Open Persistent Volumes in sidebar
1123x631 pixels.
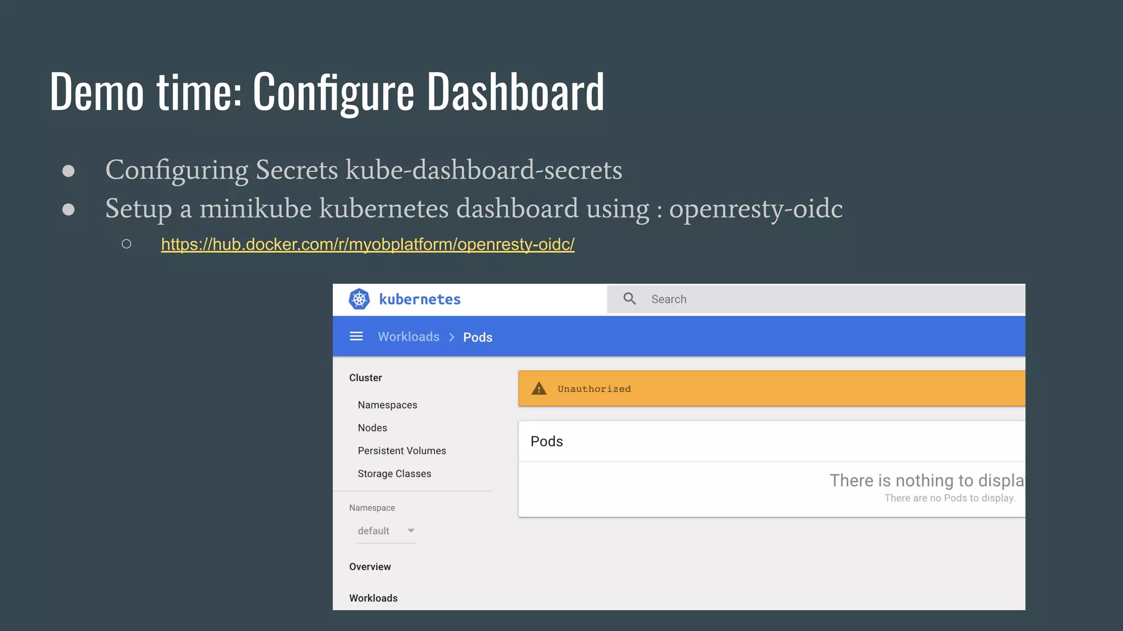pyautogui.click(x=402, y=451)
